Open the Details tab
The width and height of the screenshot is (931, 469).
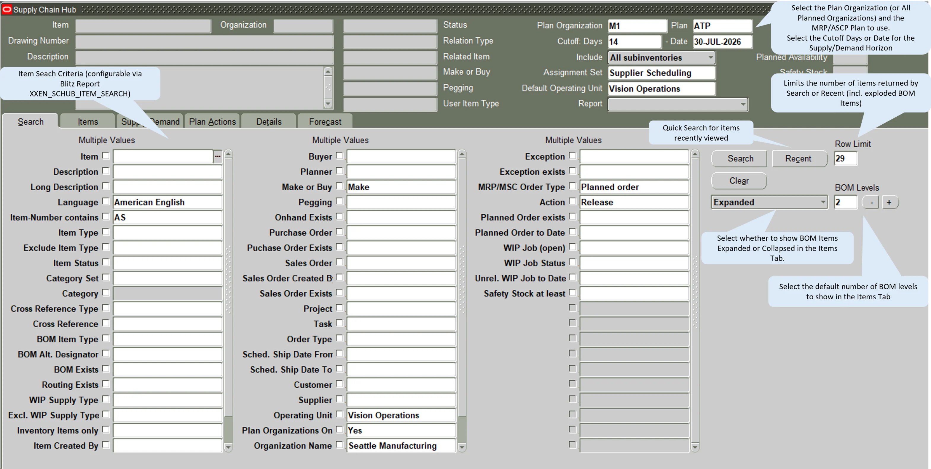point(269,122)
